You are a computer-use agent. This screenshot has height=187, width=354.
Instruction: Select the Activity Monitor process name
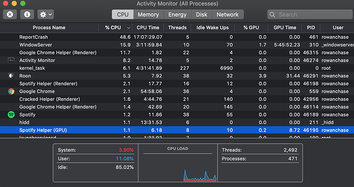coord(37,60)
